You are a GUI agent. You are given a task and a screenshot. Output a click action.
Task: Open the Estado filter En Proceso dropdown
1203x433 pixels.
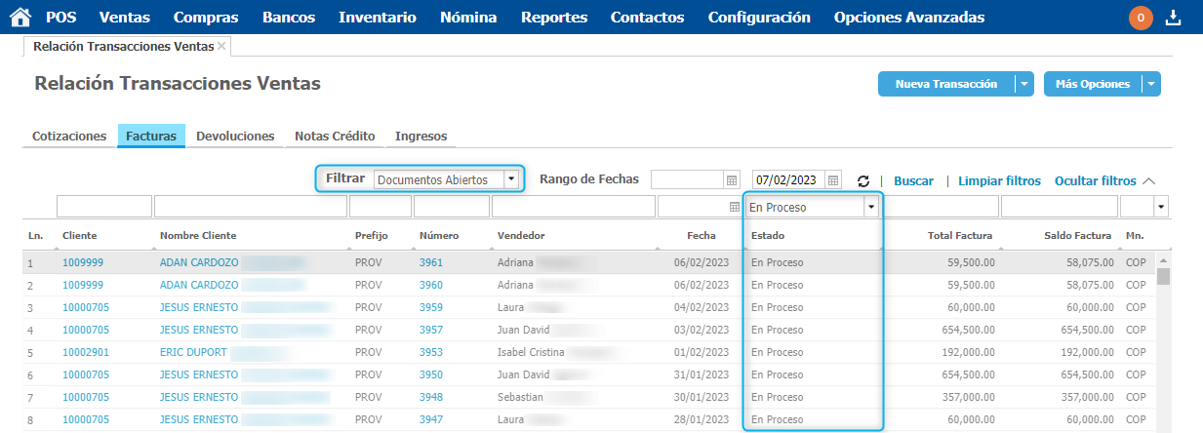pyautogui.click(x=869, y=207)
